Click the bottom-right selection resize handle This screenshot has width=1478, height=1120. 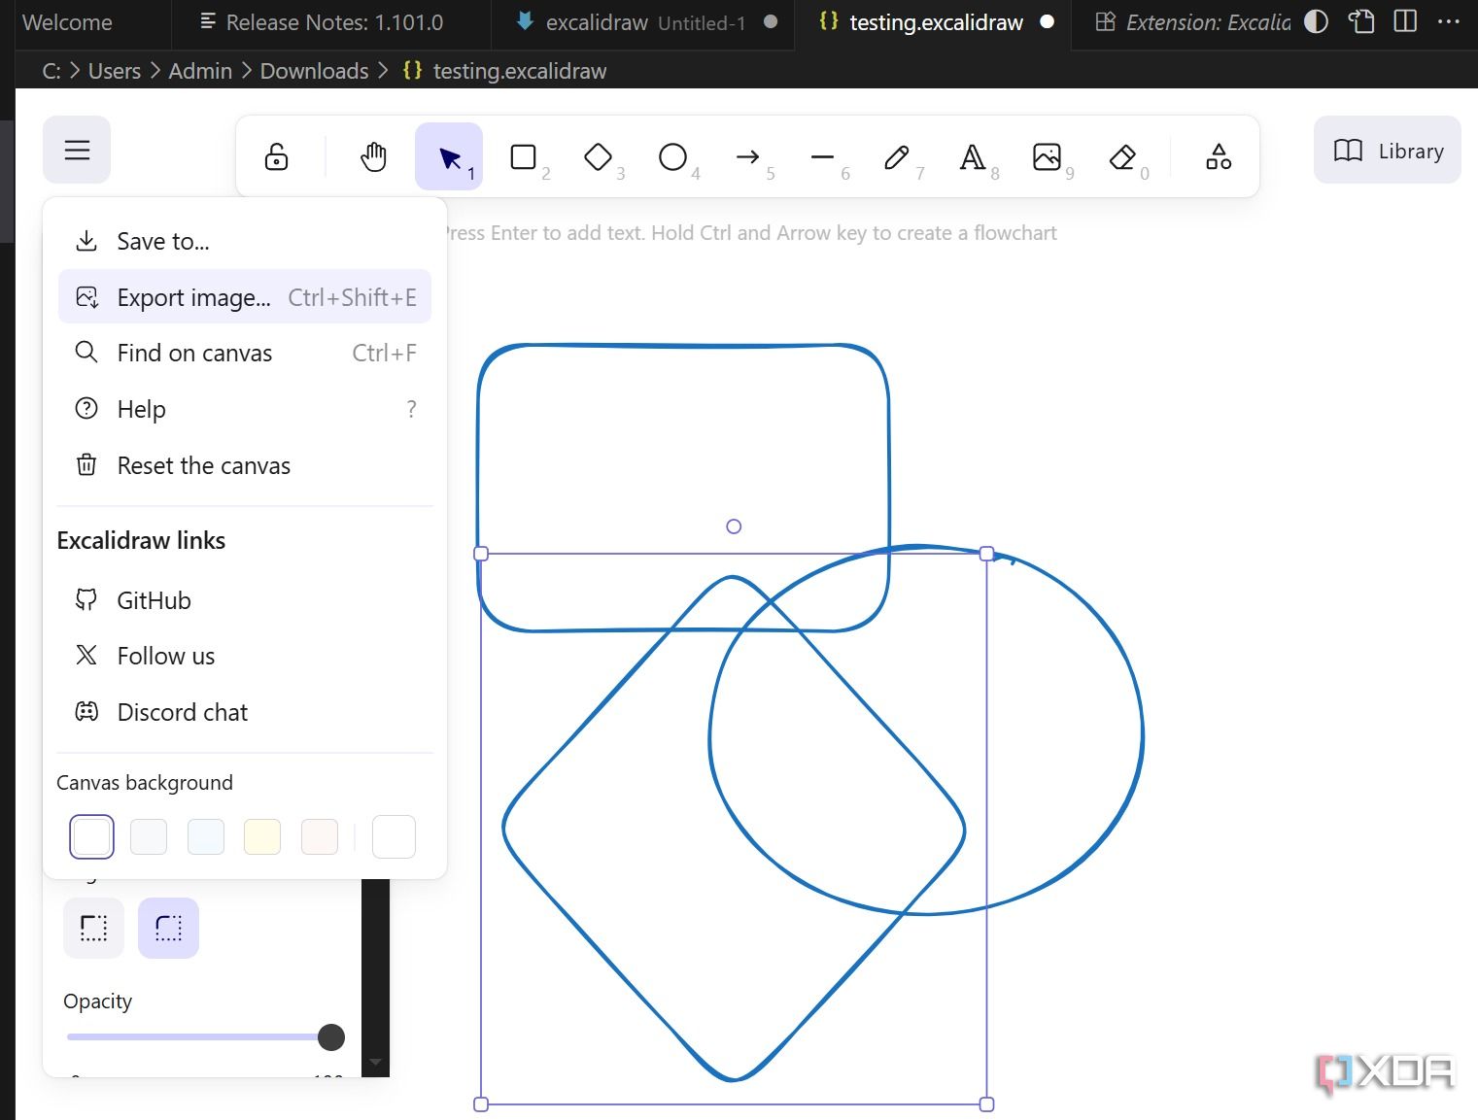click(987, 1104)
